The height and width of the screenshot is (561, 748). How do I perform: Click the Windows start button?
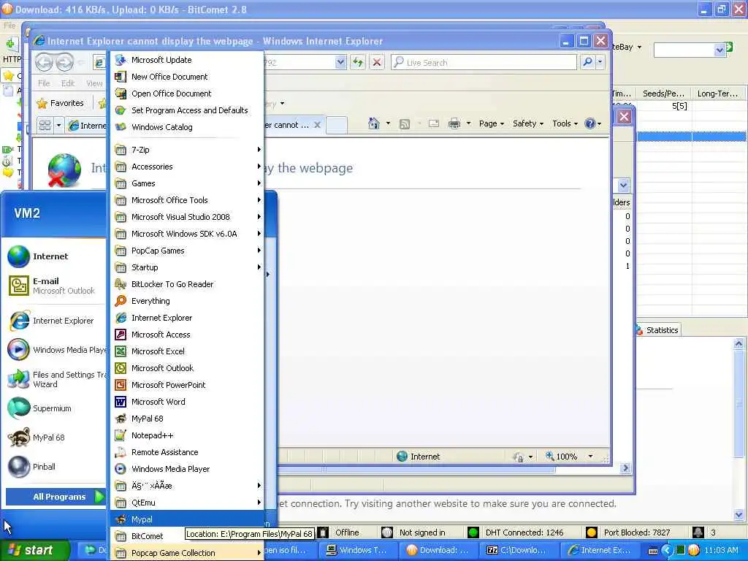click(34, 550)
